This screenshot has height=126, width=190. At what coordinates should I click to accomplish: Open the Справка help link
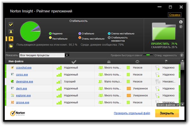click(x=174, y=15)
